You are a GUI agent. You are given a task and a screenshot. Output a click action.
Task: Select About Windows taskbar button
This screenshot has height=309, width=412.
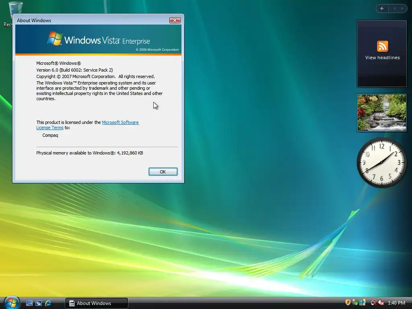tap(97, 303)
